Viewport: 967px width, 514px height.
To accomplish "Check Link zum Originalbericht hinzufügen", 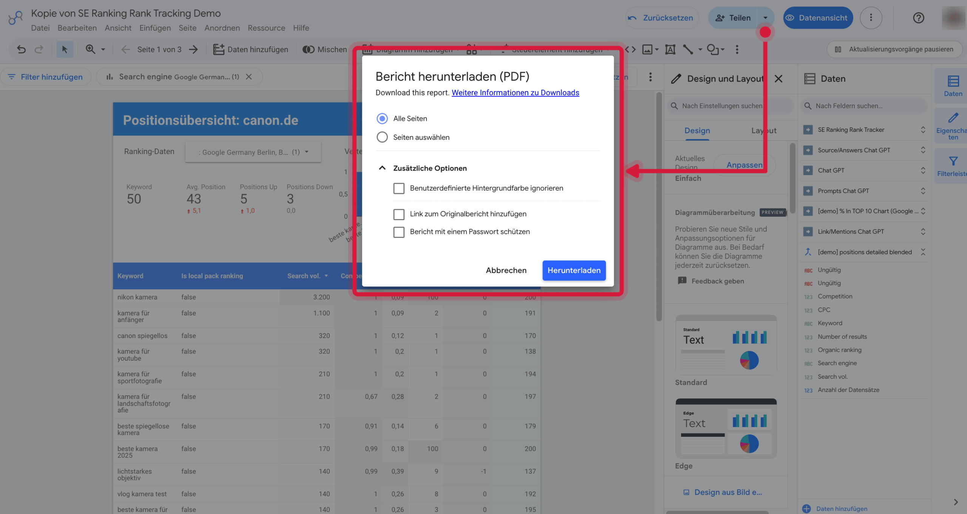I will [399, 214].
